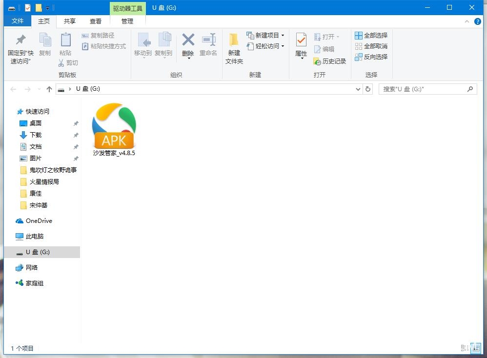The image size is (487, 358).
Task: Open the recent locations dropdown arrow
Action: click(39, 89)
